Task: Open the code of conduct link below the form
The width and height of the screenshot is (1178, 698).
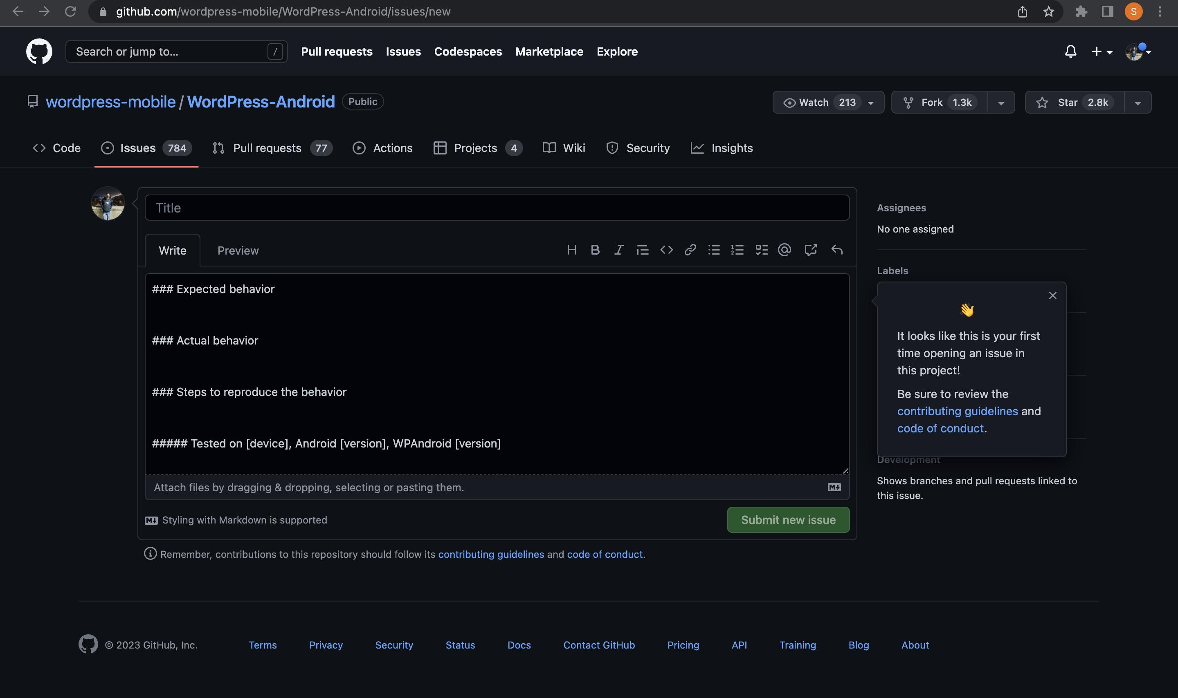Action: pyautogui.click(x=604, y=554)
